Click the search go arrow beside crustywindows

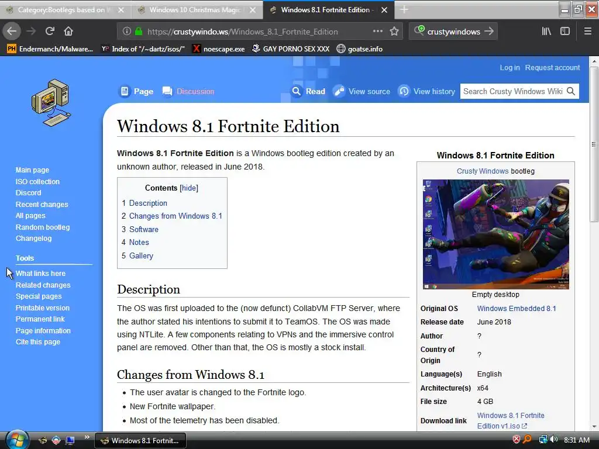488,32
